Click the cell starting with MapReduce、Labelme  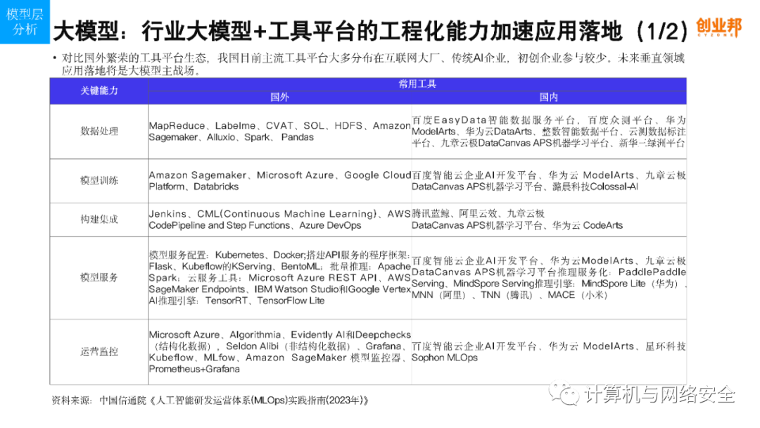coord(279,132)
